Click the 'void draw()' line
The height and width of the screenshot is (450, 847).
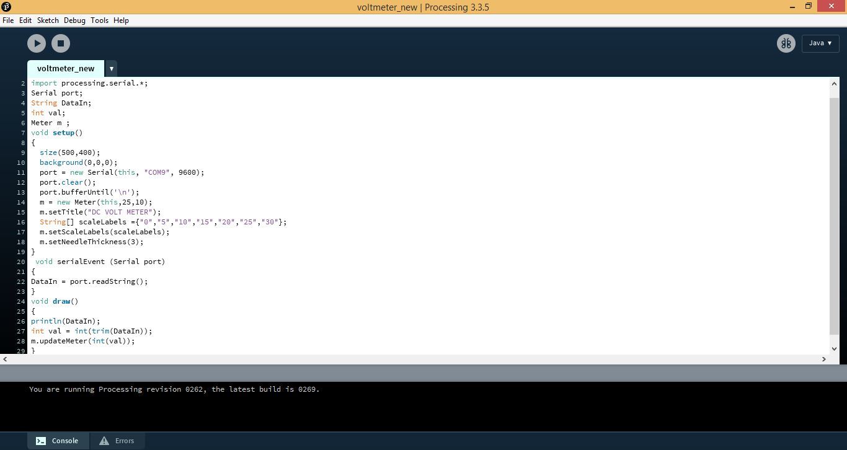55,301
